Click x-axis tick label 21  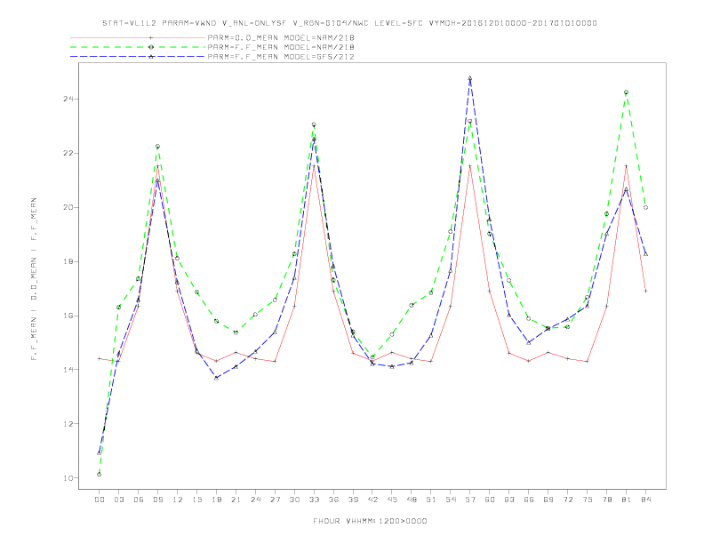[236, 500]
